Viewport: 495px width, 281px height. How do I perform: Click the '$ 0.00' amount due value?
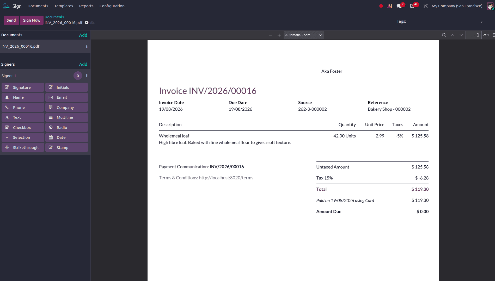pyautogui.click(x=422, y=211)
